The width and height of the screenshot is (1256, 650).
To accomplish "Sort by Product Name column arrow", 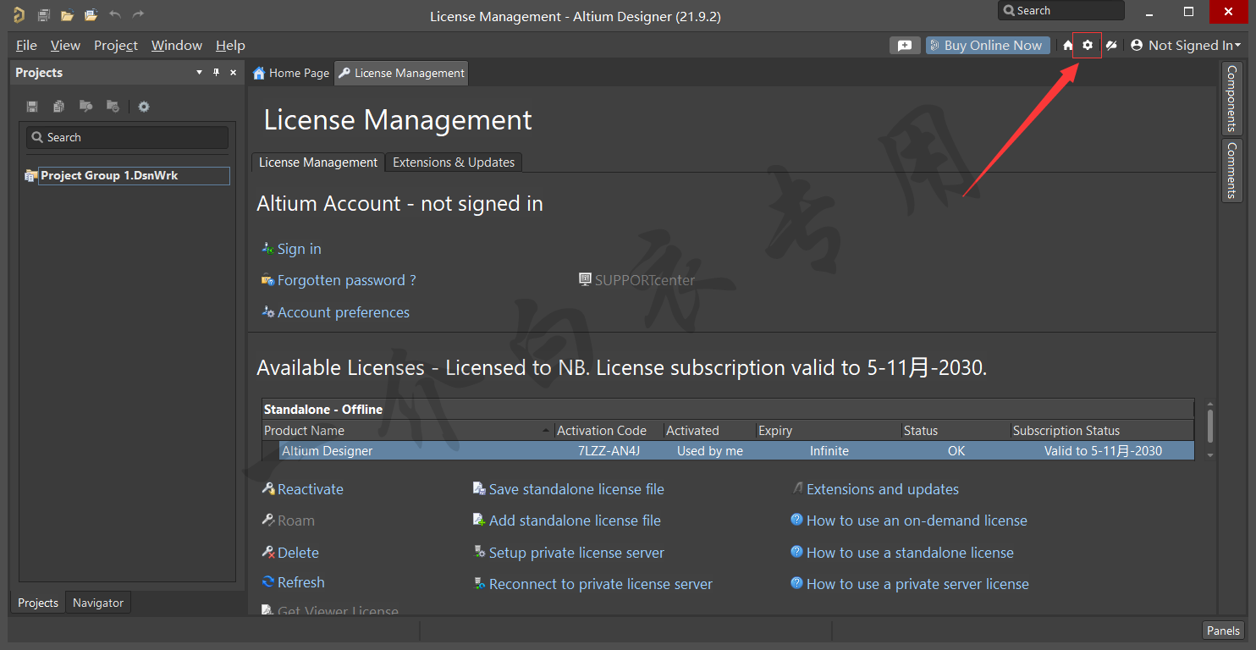I will pyautogui.click(x=545, y=431).
